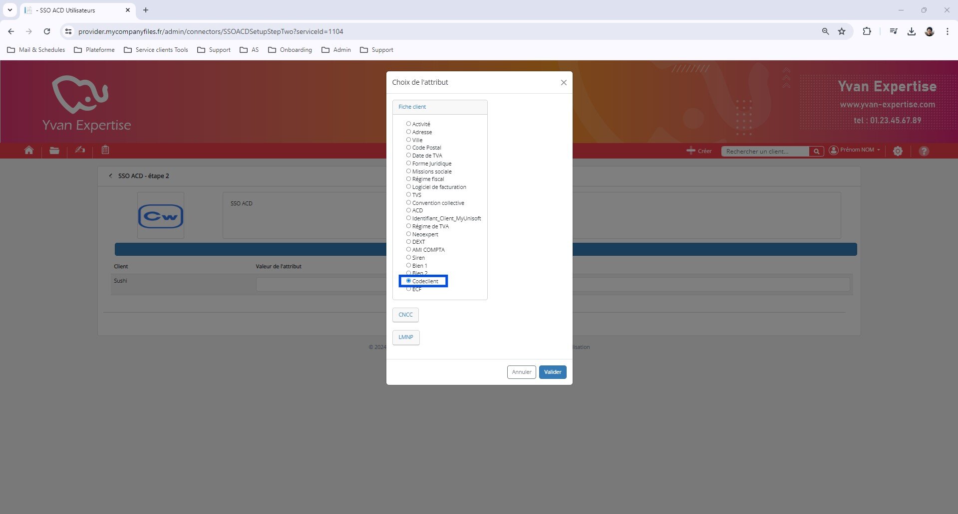Click the Valider button
Viewport: 958px width, 514px height.
pos(552,372)
